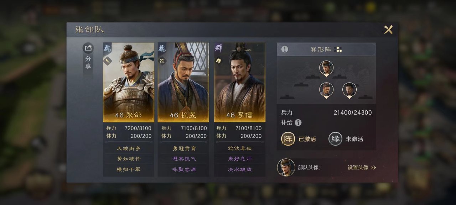Tap the 魏 faction badge on 张郃's card
The image size is (456, 205).
108,48
